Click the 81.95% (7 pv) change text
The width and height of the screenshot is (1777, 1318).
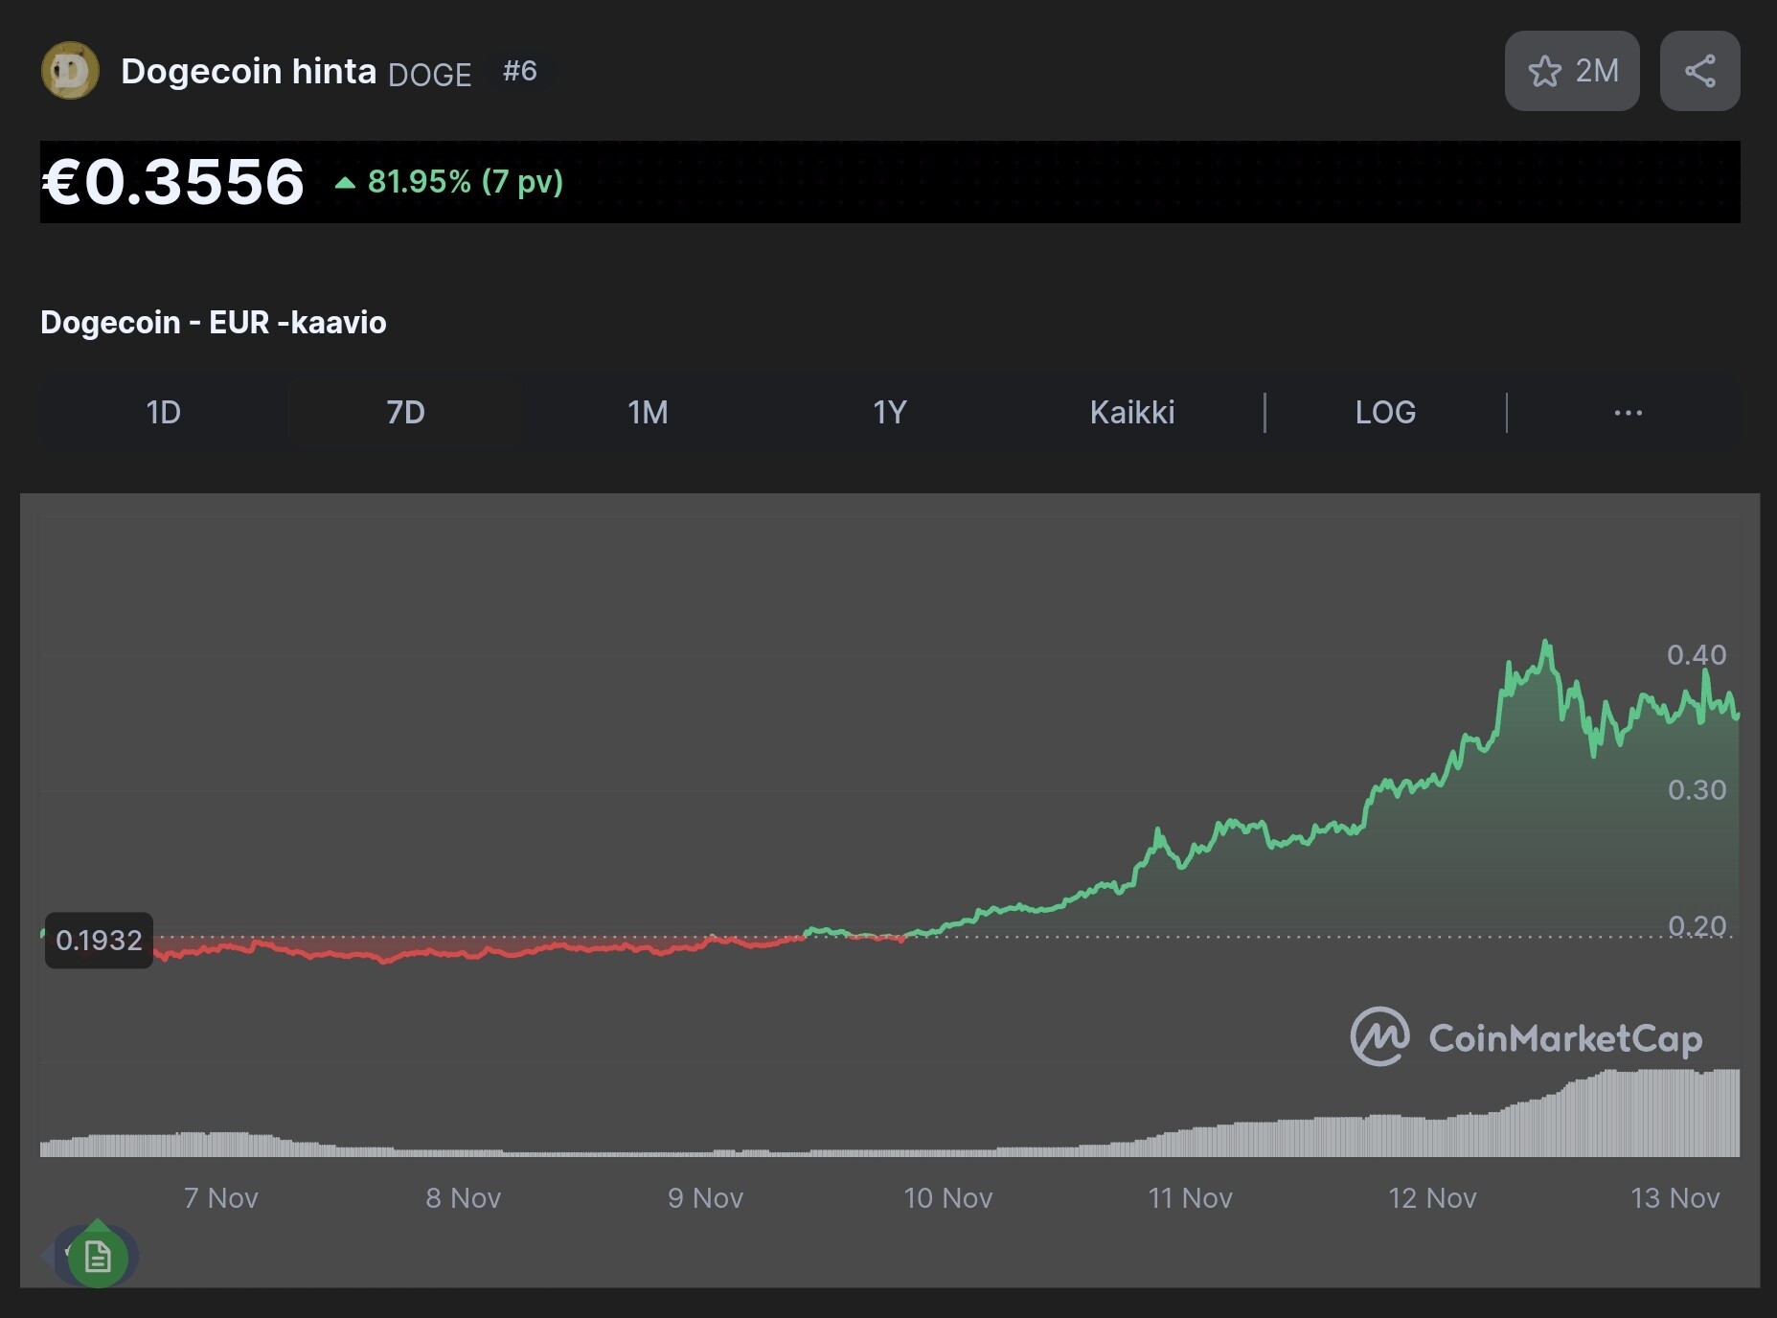pos(465,182)
